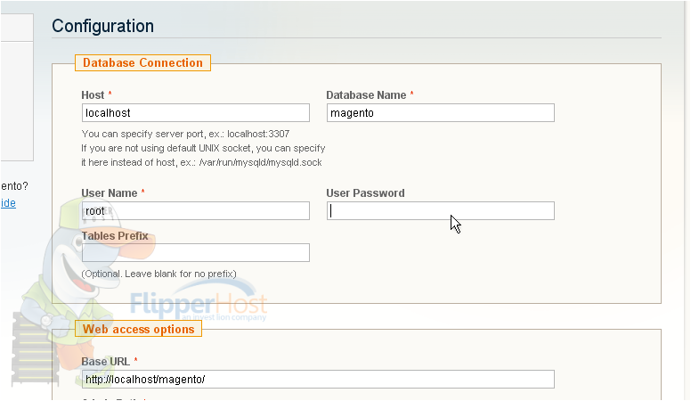Click the Database Connection section legend
This screenshot has height=401, width=691.
pos(142,62)
